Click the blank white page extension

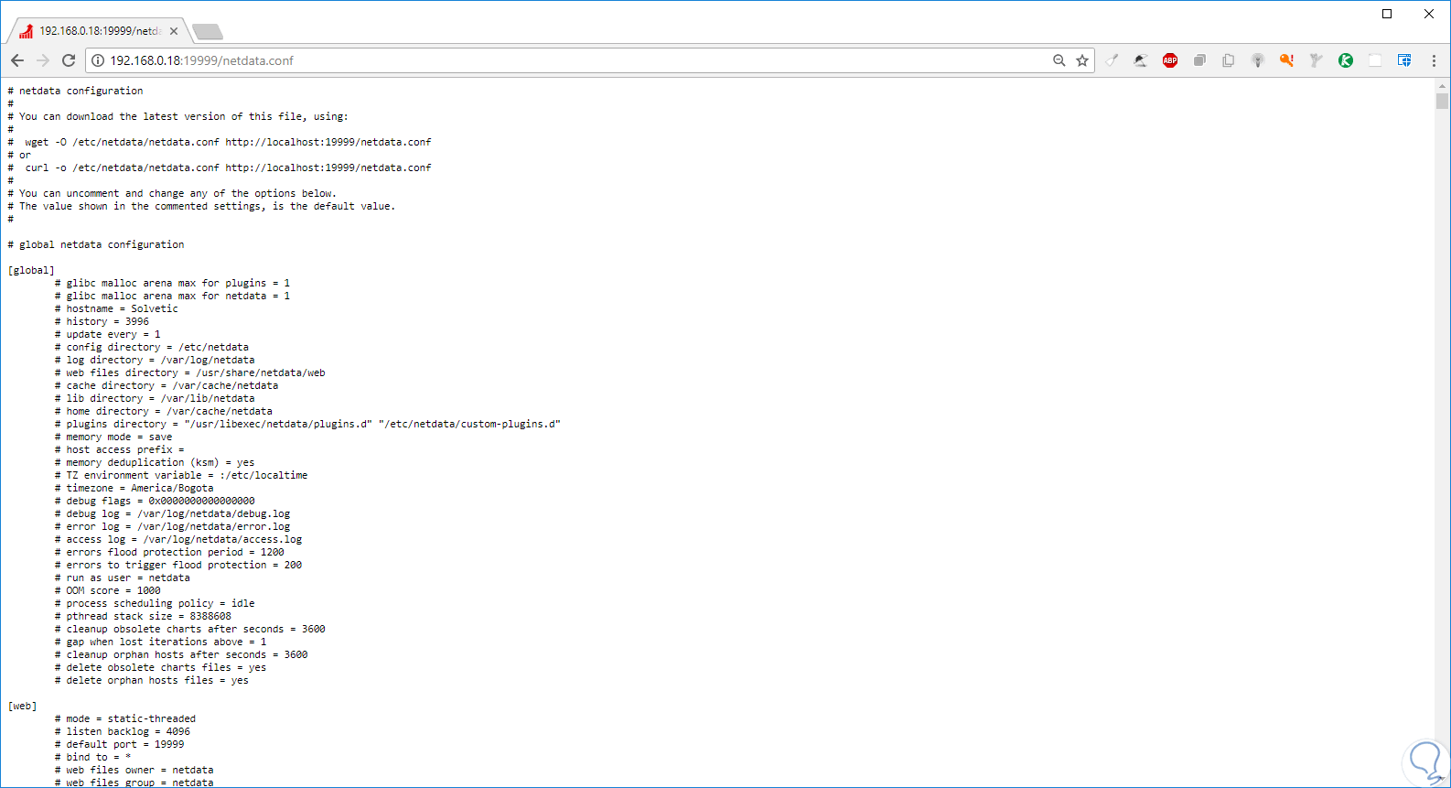[1375, 60]
